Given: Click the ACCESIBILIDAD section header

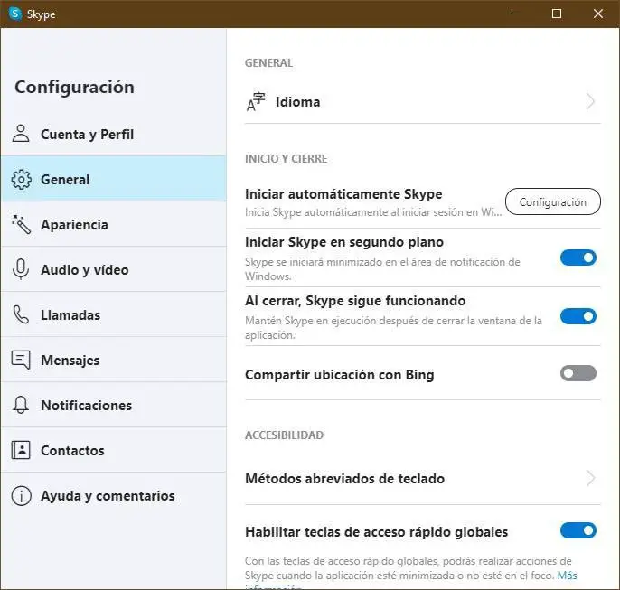Looking at the screenshot, I should pyautogui.click(x=285, y=435).
